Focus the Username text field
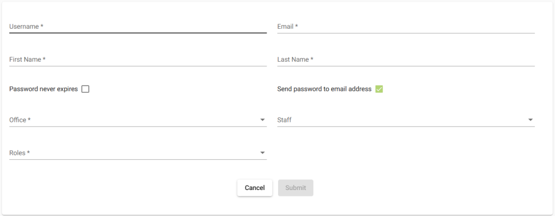 (x=138, y=27)
